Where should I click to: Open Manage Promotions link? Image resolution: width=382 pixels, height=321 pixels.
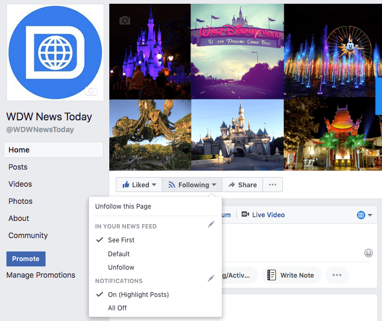[41, 275]
